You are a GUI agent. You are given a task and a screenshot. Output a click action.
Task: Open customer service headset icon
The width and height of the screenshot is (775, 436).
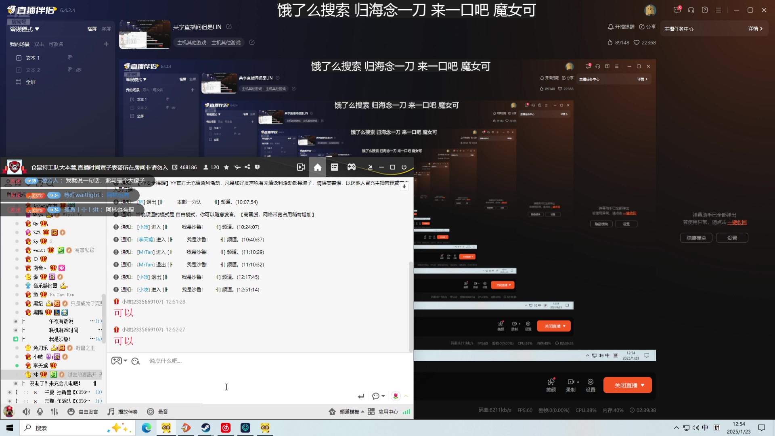pyautogui.click(x=691, y=10)
